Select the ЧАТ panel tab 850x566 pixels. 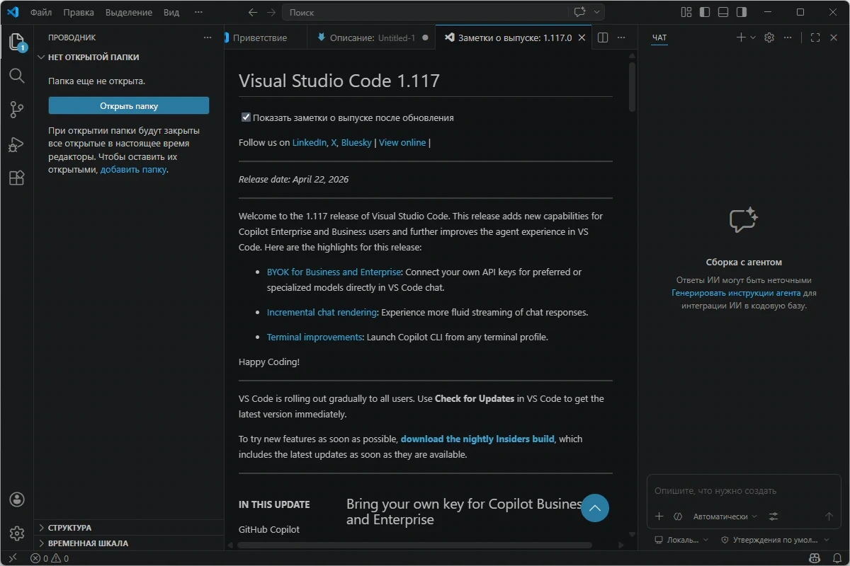(x=659, y=37)
